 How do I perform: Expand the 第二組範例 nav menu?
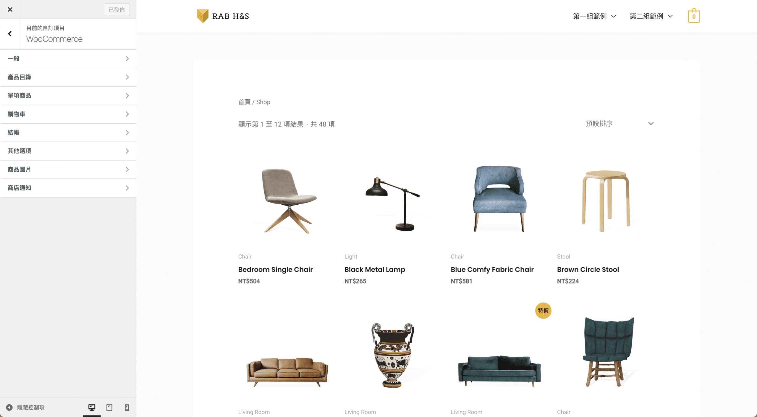[x=651, y=16]
